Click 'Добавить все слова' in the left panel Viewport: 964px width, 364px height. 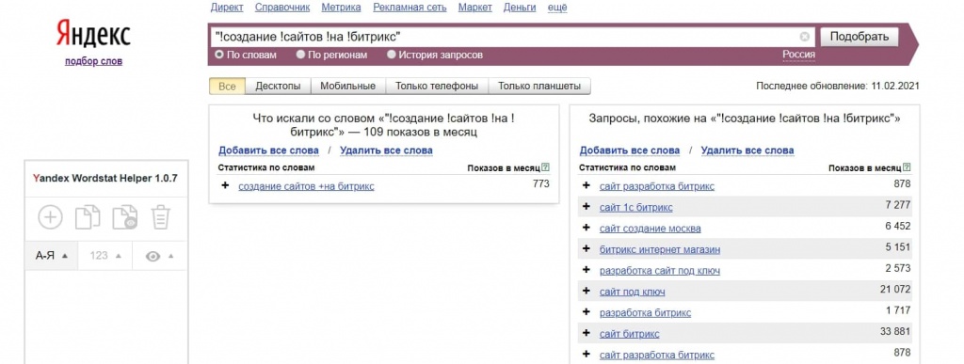pyautogui.click(x=268, y=150)
